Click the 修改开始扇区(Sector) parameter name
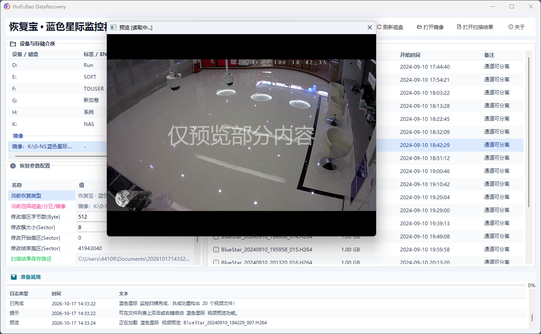541x334 pixels. [x=35, y=238]
